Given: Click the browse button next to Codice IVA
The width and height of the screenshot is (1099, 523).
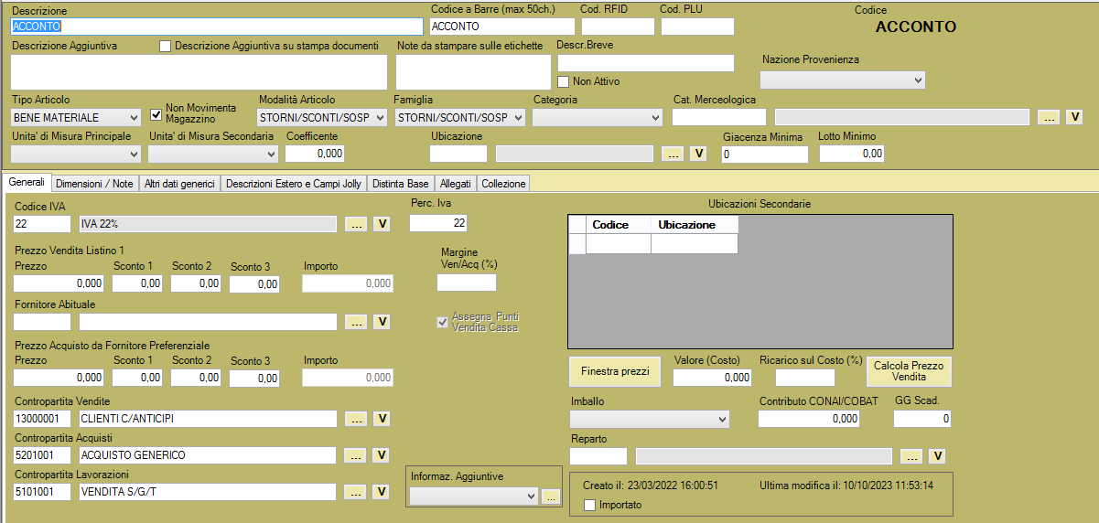Looking at the screenshot, I should [x=356, y=223].
